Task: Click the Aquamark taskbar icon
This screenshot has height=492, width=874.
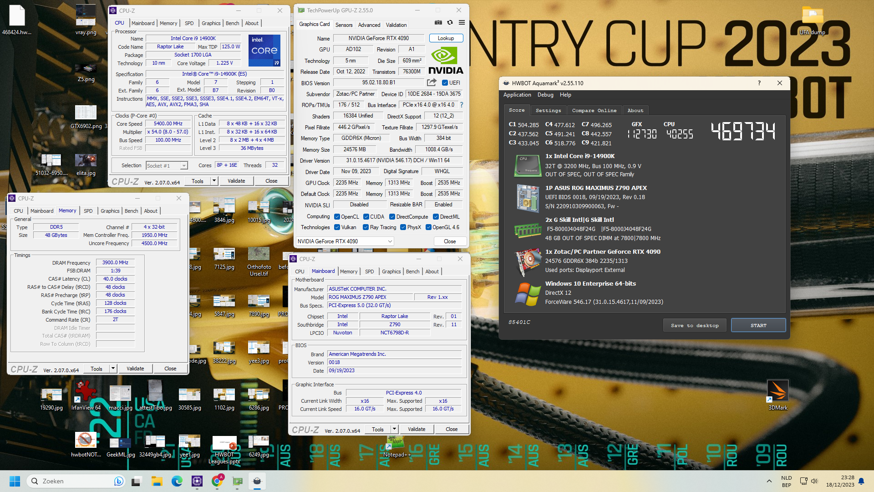Action: [x=257, y=481]
